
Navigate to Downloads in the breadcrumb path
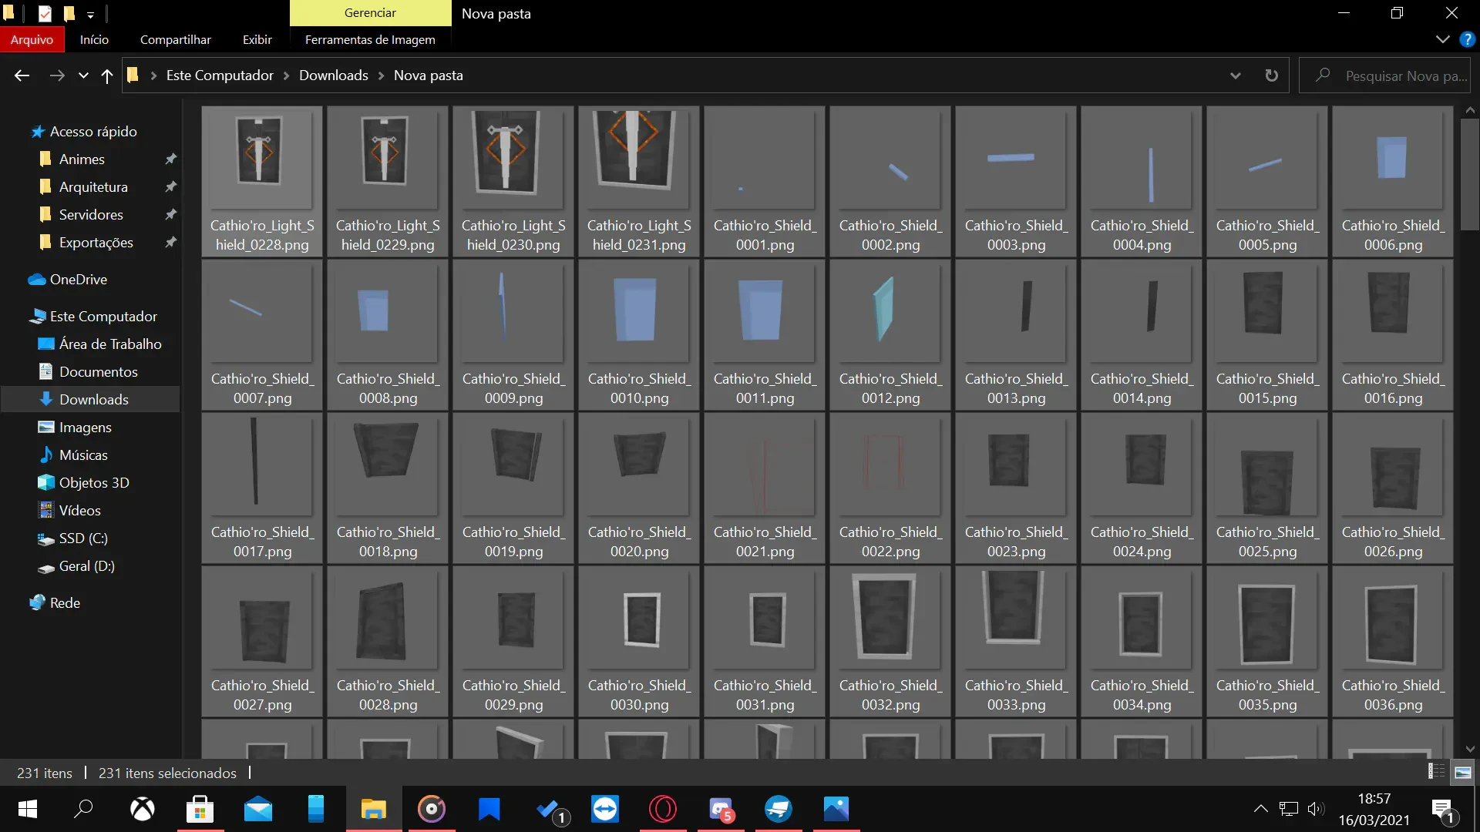click(334, 75)
